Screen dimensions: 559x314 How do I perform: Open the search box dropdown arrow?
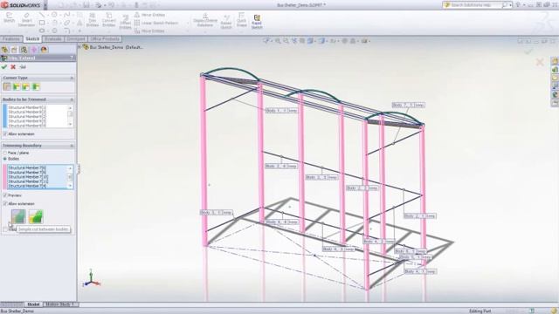coord(510,5)
